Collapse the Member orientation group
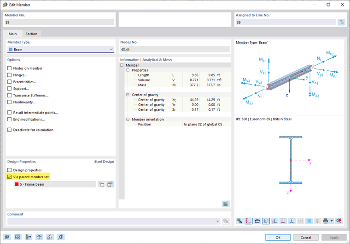This screenshot has width=350, height=244. coord(128,119)
